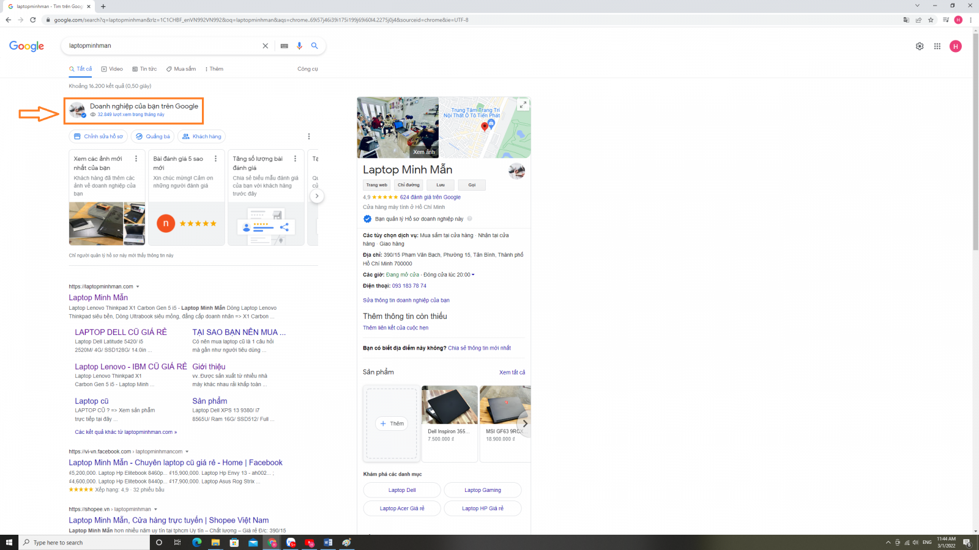Image resolution: width=979 pixels, height=550 pixels.
Task: Click the blue magnifier search icon
Action: (315, 46)
